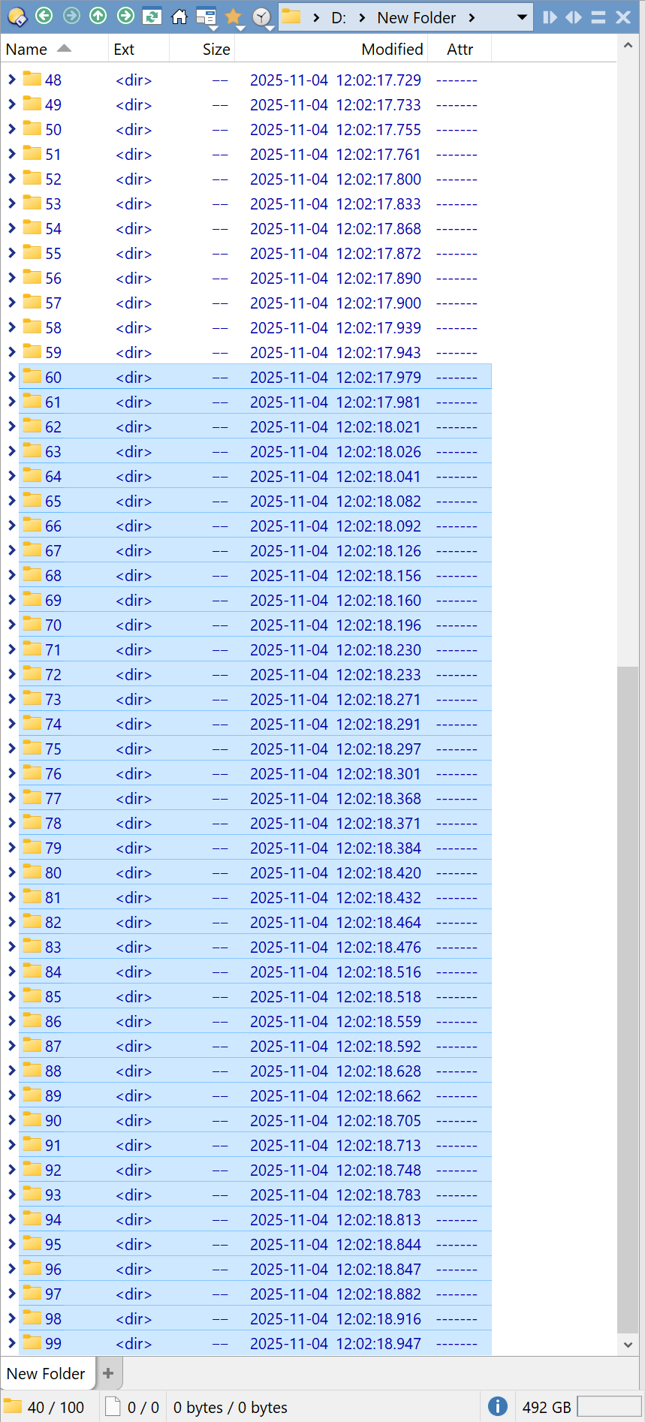Image resolution: width=645 pixels, height=1422 pixels.
Task: Expand the chevron after New Folder in path
Action: coord(472,17)
